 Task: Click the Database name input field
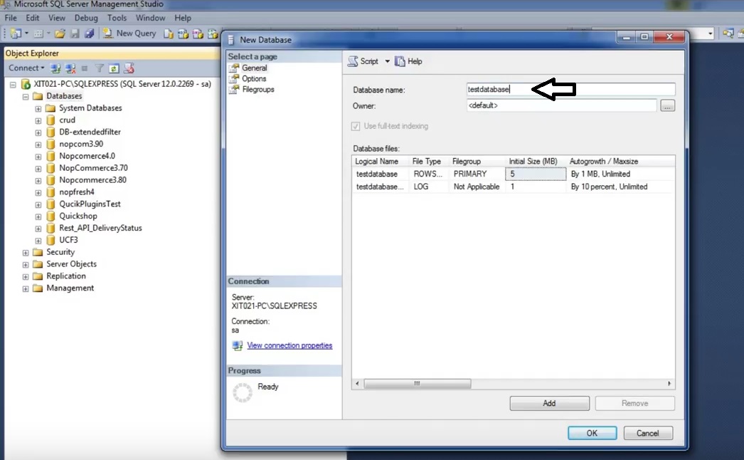tap(571, 89)
